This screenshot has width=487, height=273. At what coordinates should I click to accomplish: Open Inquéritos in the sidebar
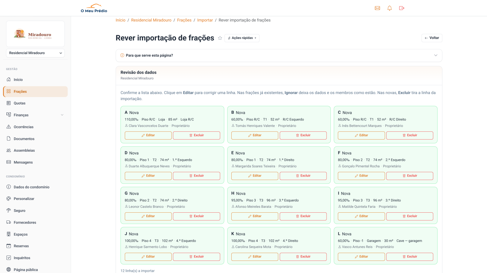pyautogui.click(x=35, y=258)
